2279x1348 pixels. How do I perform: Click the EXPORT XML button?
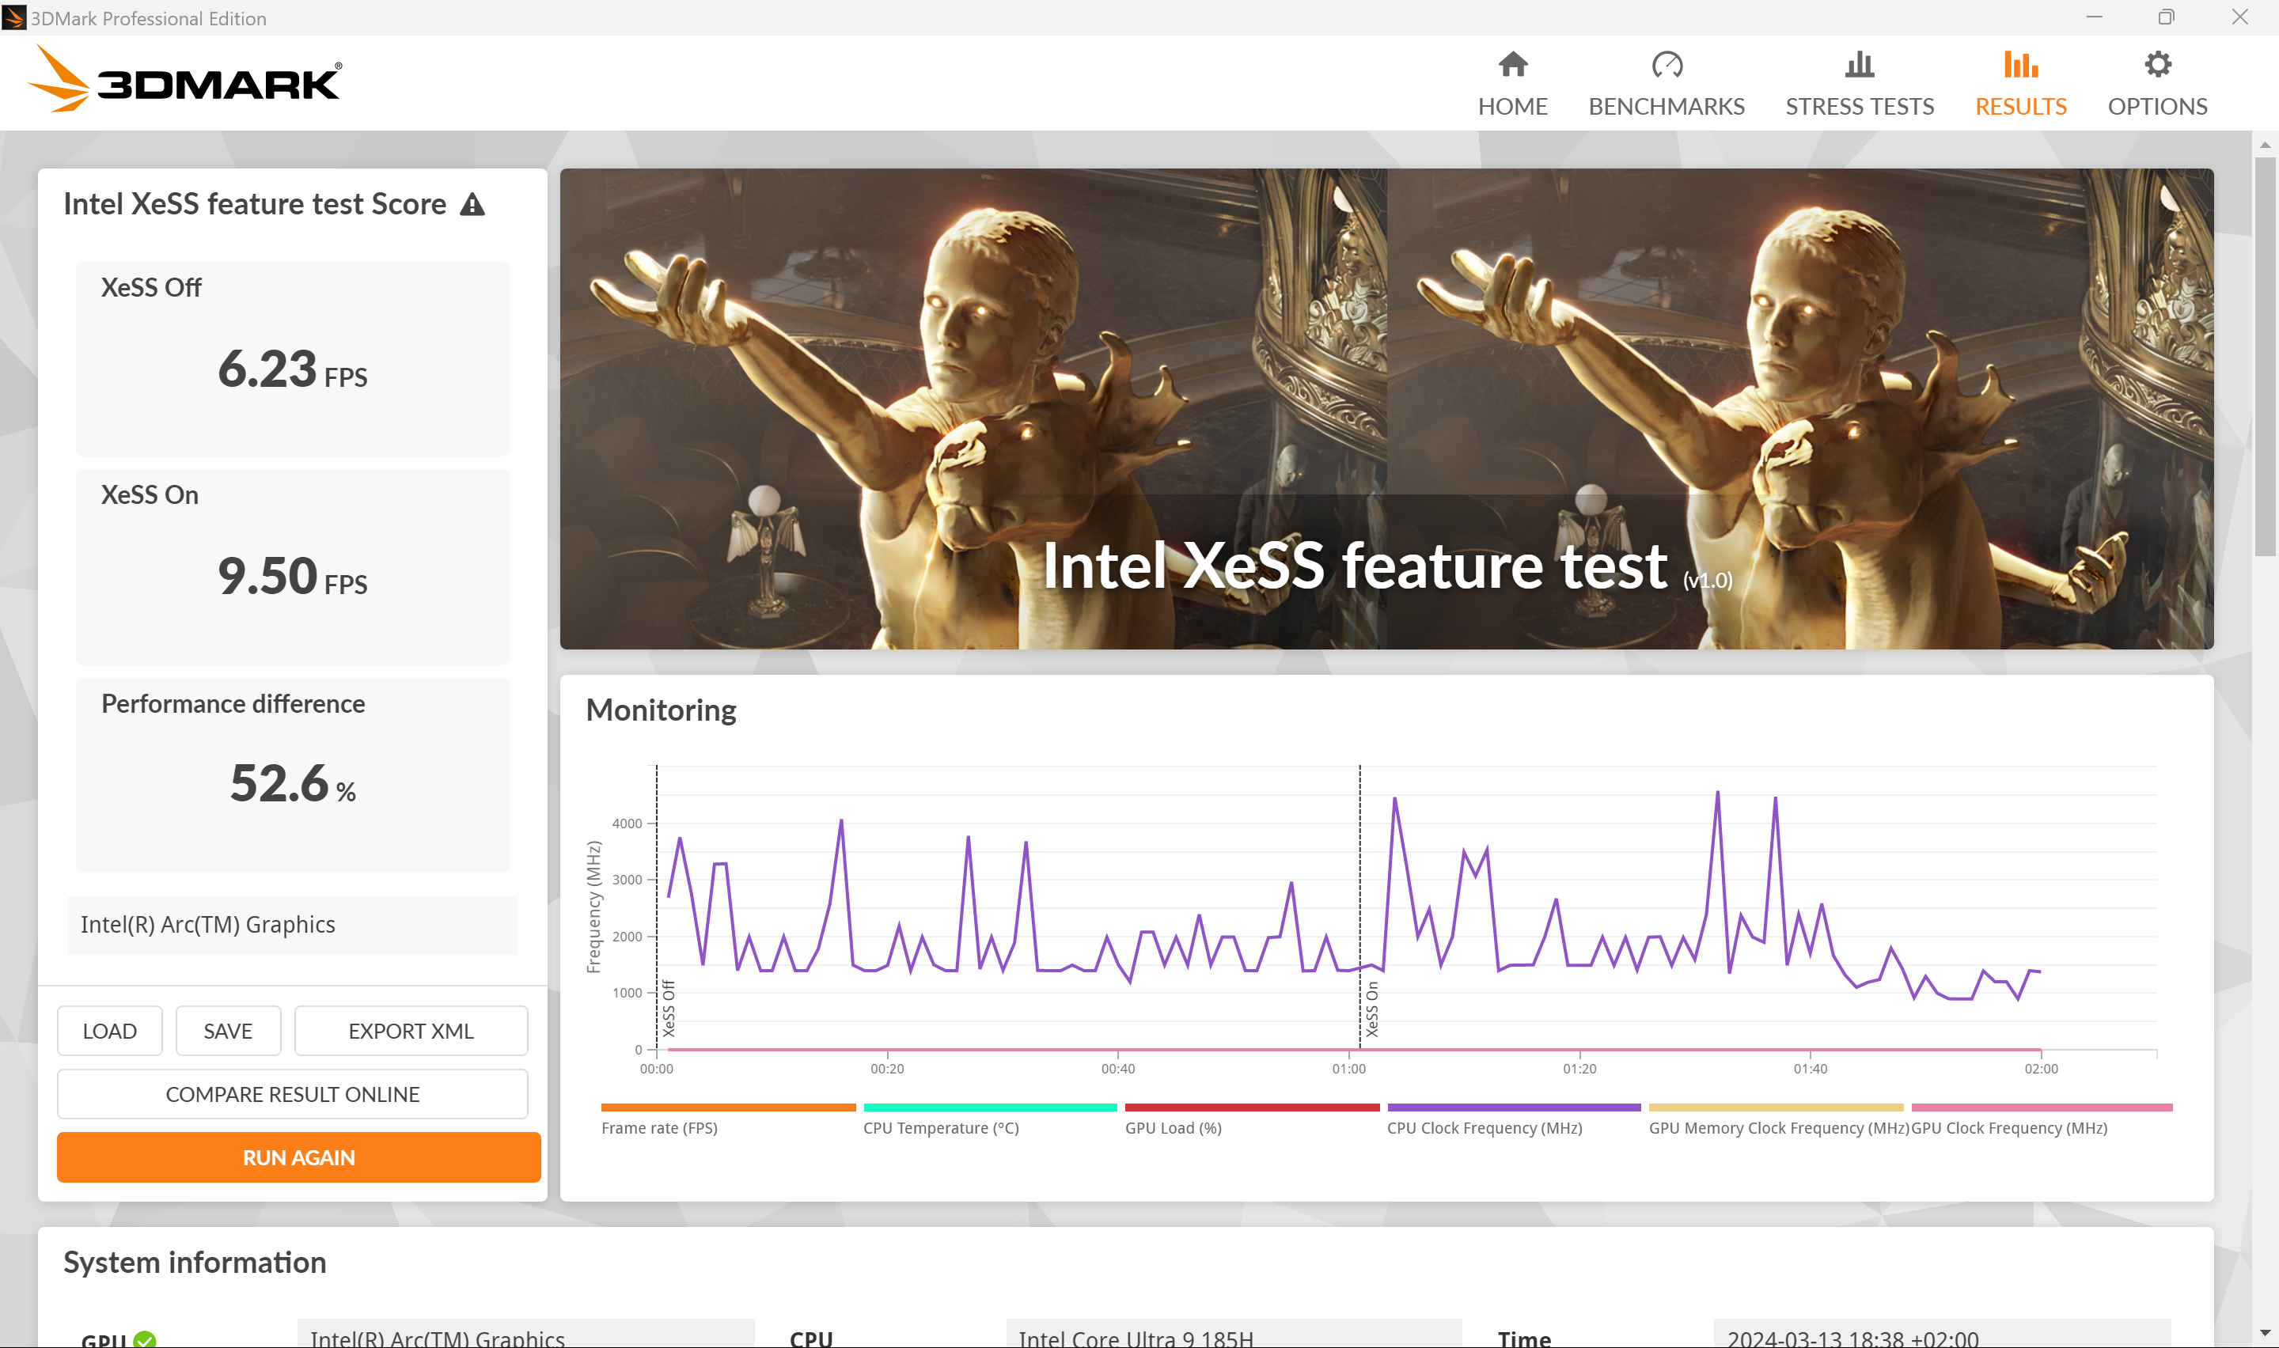[x=411, y=1031]
